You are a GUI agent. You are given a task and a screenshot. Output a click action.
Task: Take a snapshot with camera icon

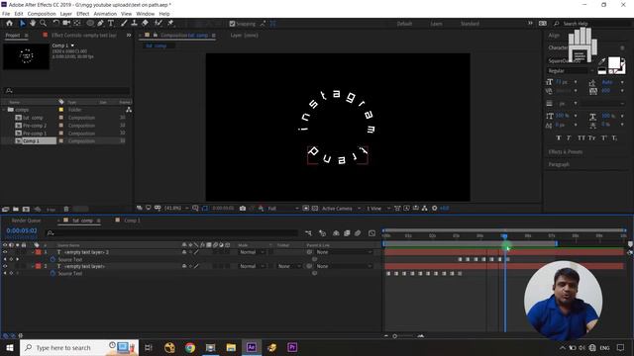(x=243, y=209)
